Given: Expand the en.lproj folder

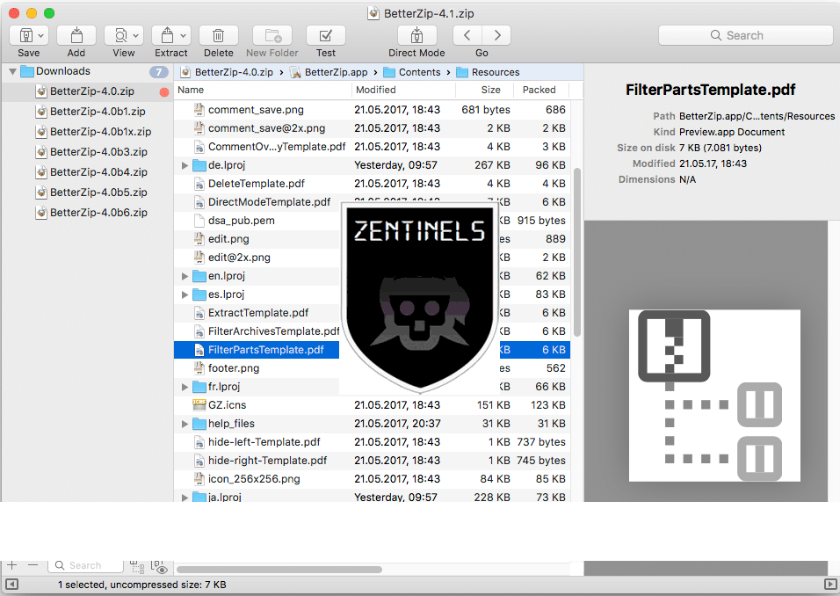Looking at the screenshot, I should pos(185,277).
